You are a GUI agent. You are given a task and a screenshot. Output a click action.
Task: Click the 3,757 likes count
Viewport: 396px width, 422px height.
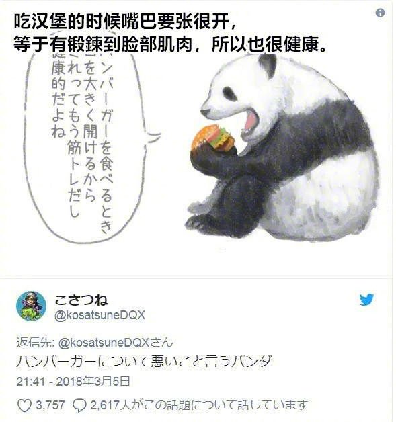tap(50, 405)
